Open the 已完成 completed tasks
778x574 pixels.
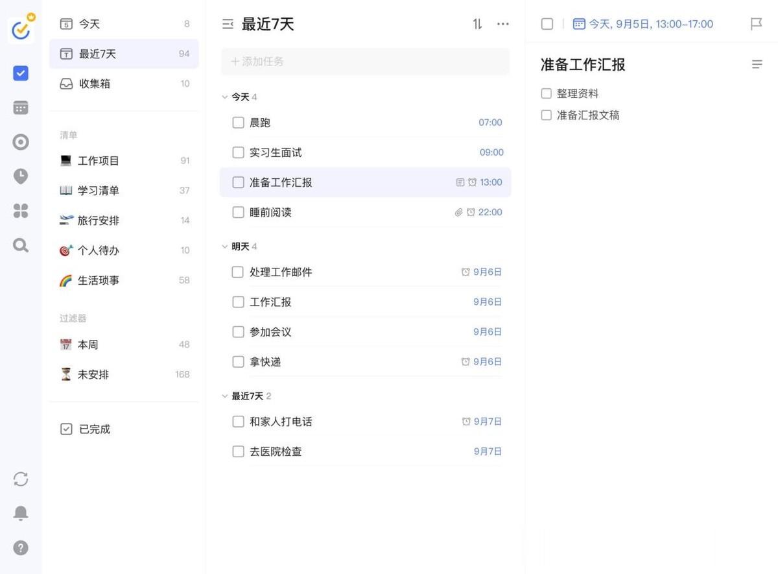coord(95,429)
